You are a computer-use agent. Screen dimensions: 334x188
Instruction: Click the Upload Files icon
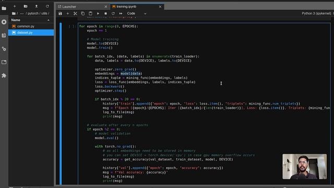pos(37,6)
